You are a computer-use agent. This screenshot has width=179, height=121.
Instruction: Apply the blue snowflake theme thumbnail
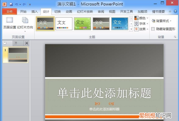pos(120,24)
